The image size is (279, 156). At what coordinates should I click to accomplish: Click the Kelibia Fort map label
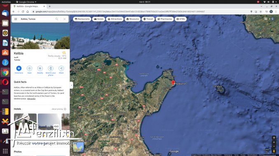click(181, 84)
